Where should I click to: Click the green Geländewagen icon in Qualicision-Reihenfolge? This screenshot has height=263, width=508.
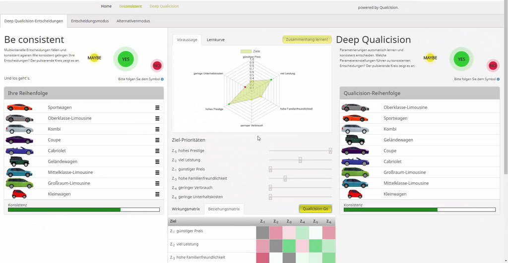point(355,140)
